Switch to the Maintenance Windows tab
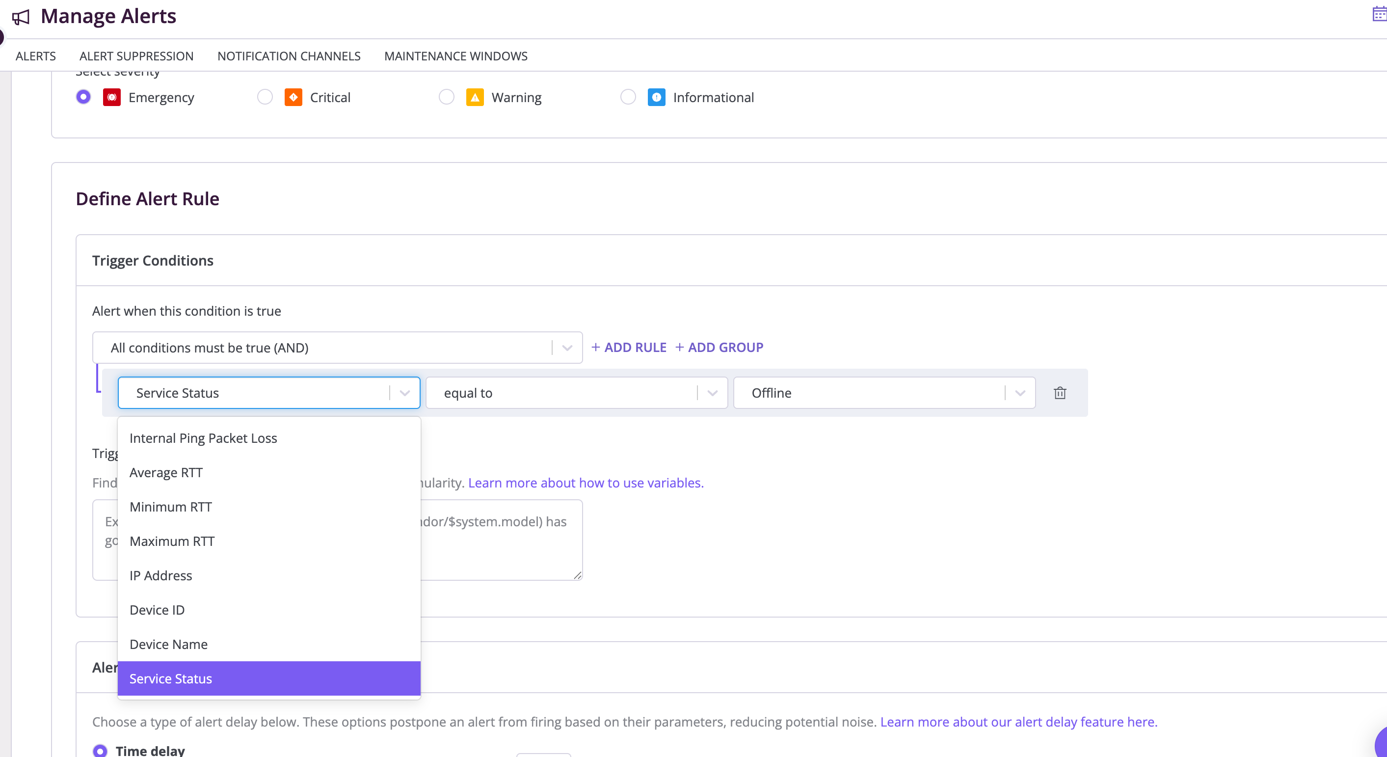Image resolution: width=1387 pixels, height=757 pixels. click(x=455, y=56)
